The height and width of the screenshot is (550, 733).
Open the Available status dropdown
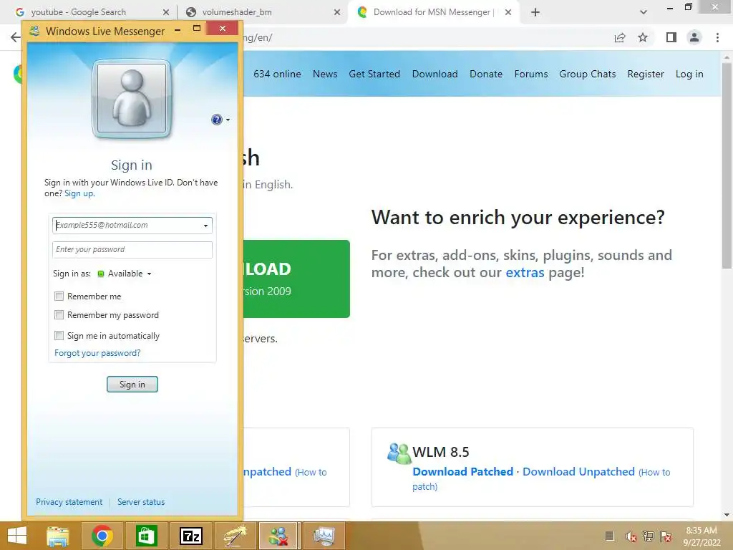(x=125, y=274)
